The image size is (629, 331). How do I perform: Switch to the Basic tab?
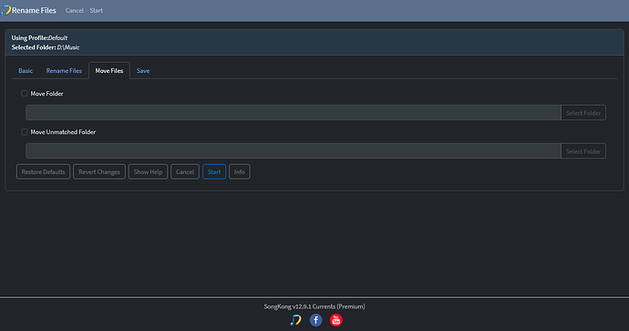pyautogui.click(x=26, y=70)
